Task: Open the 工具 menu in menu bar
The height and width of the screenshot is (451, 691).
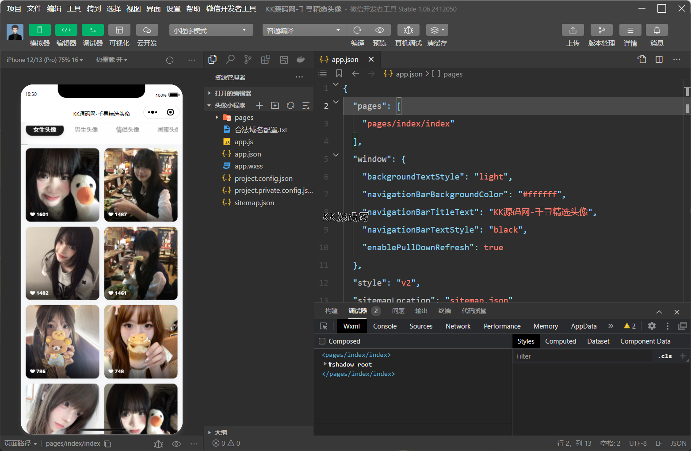Action: point(74,9)
